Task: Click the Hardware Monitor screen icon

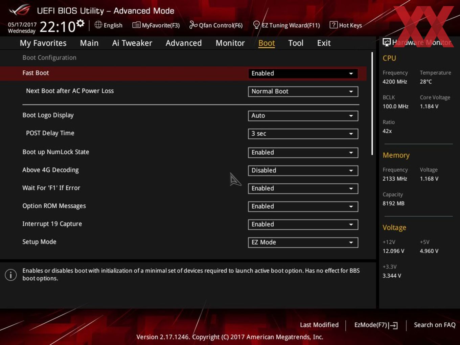Action: pos(387,42)
